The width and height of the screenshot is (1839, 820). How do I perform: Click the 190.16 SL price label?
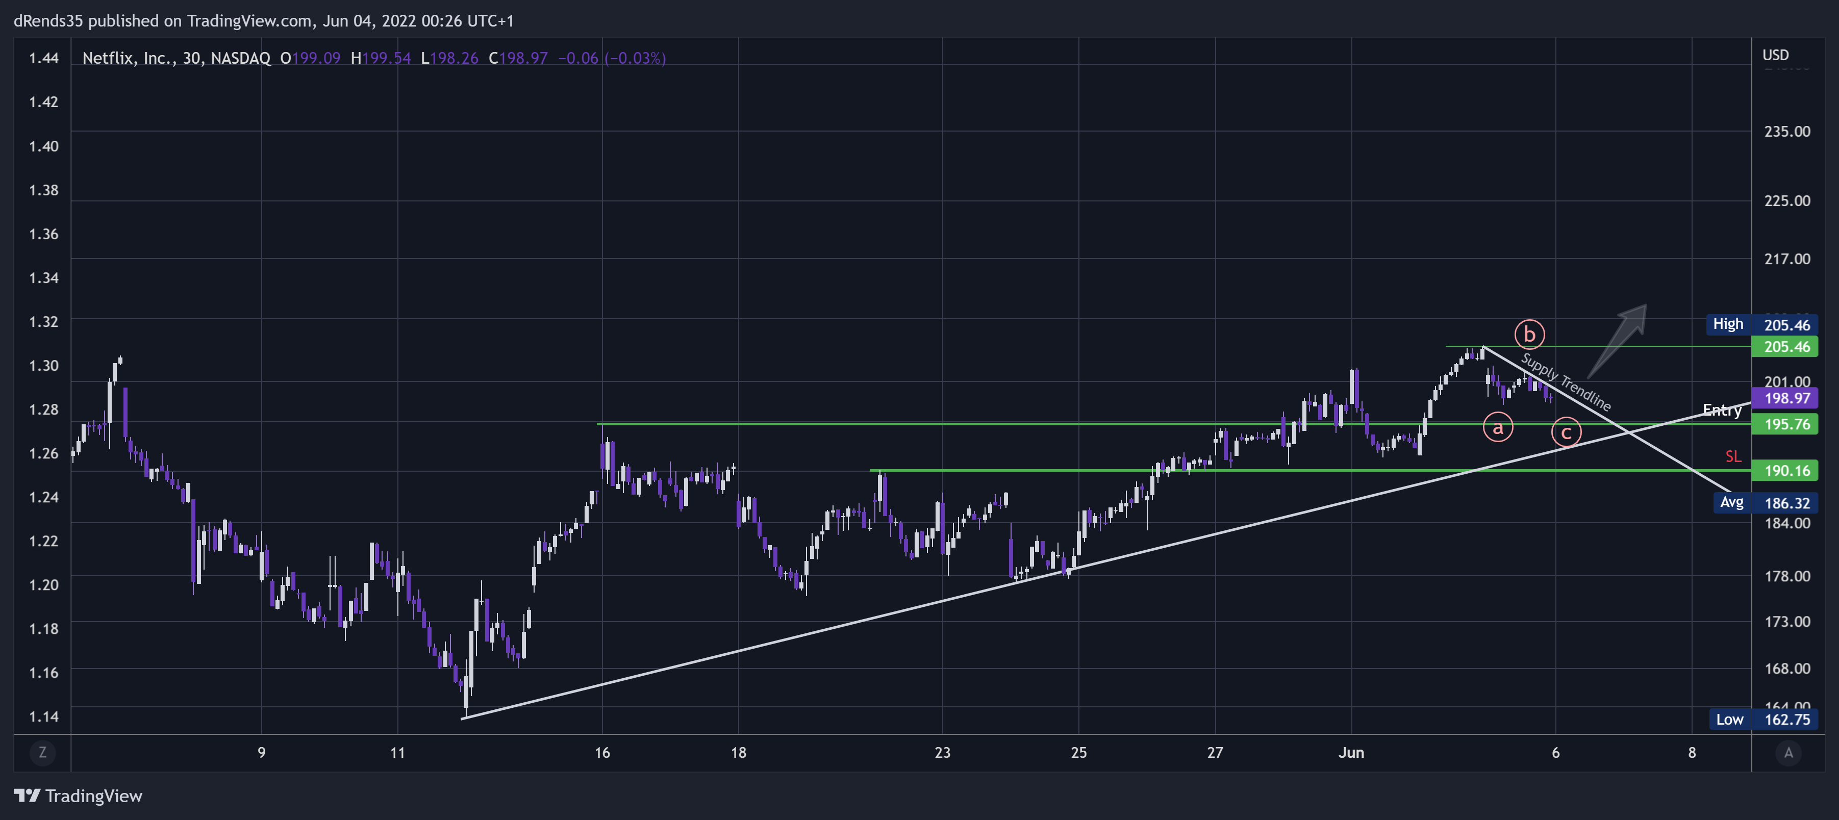(x=1785, y=470)
